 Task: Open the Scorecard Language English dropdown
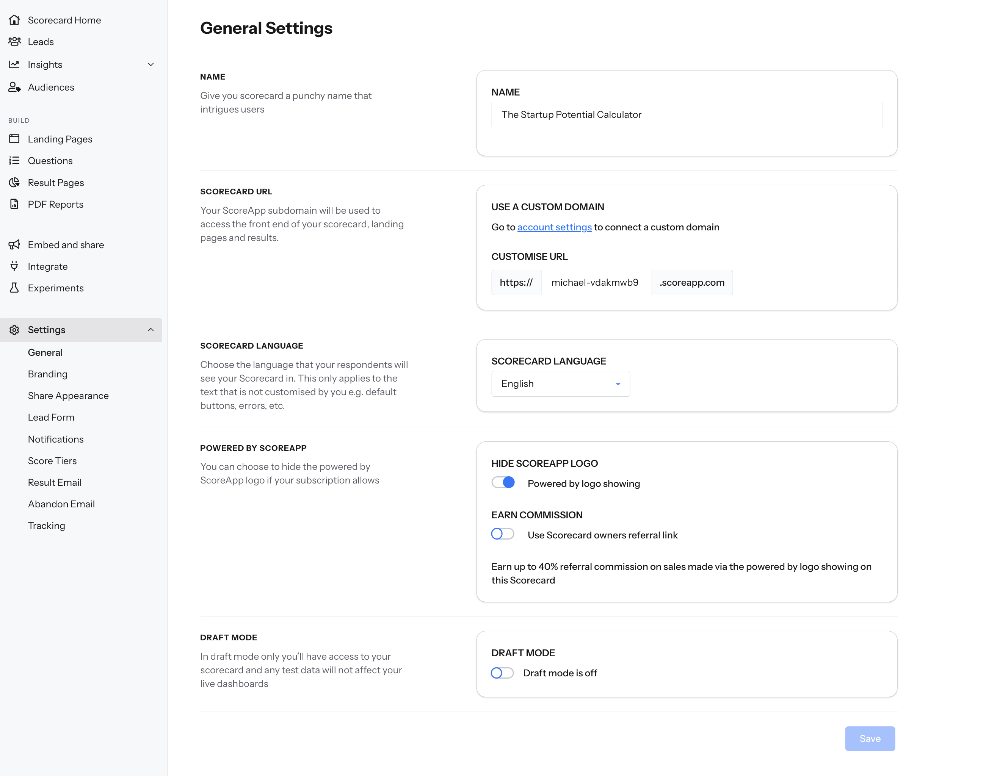[560, 384]
